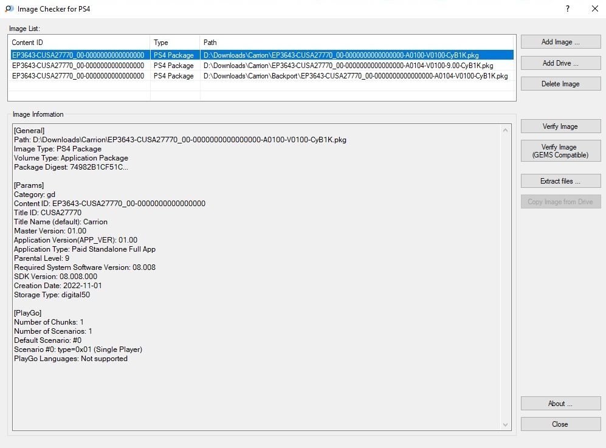
Task: Click the Type column header
Action: [x=174, y=43]
